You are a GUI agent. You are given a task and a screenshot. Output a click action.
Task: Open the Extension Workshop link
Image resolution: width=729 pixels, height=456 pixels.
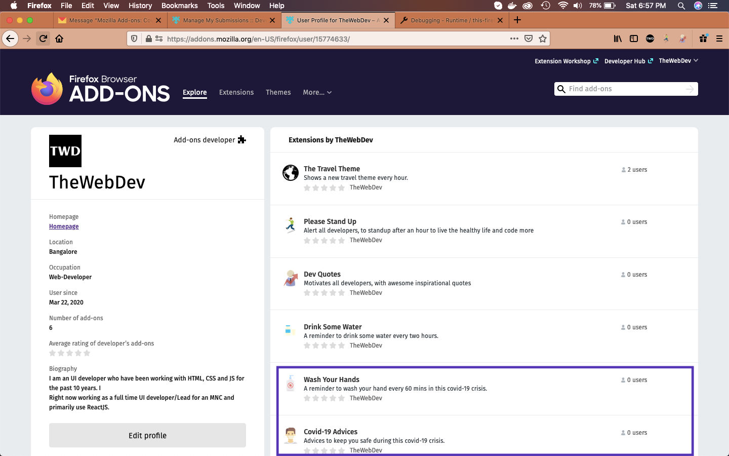pos(566,61)
